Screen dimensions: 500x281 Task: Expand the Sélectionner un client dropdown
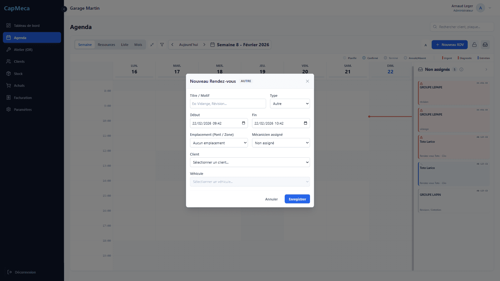[x=250, y=162]
